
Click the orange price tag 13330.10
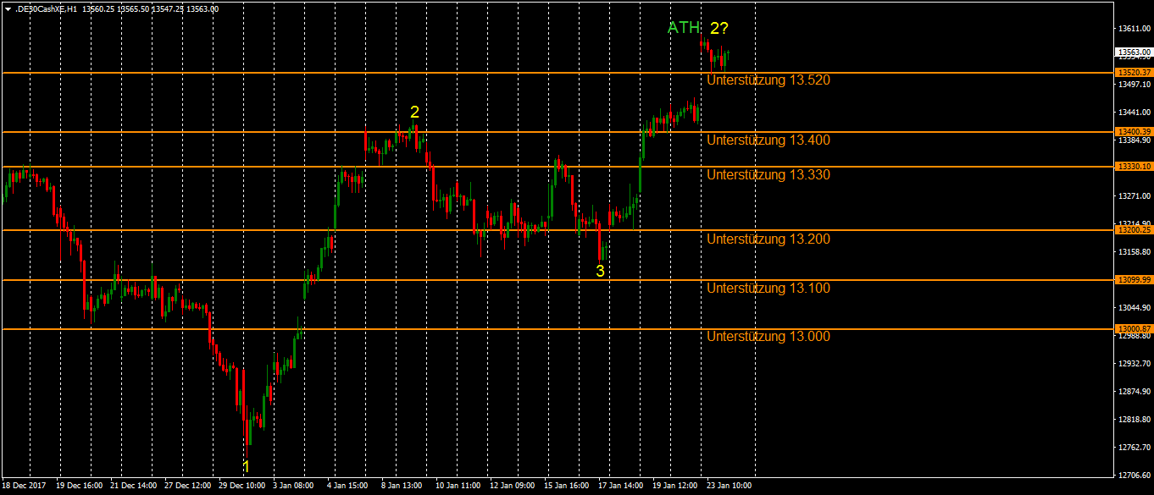(x=1133, y=168)
